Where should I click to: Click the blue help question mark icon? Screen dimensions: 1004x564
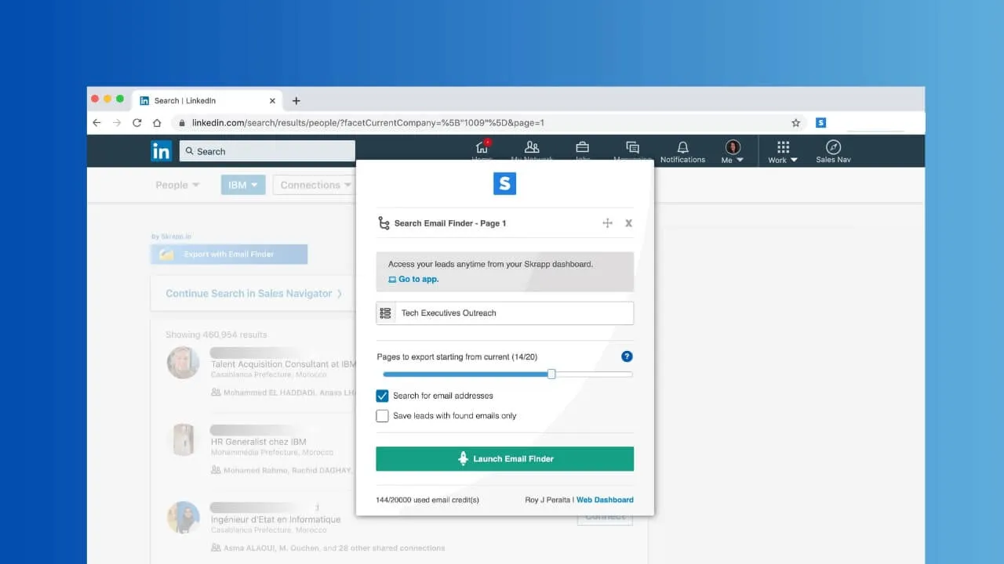627,356
